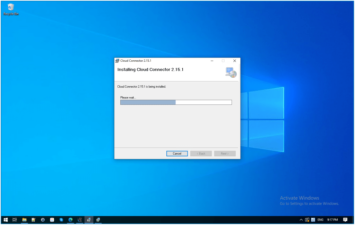Click the blue S icon in taskbar
Viewport: 355px width, 225px height.
(61, 219)
